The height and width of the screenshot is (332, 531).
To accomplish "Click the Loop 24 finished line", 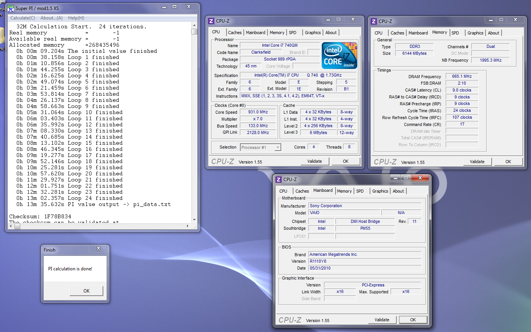I will [70, 198].
